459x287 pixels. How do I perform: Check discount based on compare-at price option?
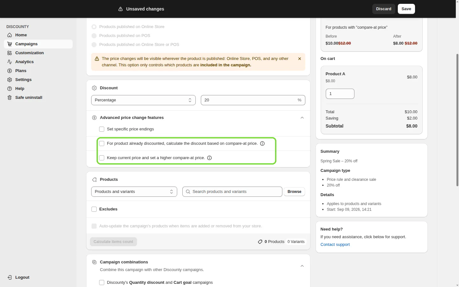click(102, 143)
